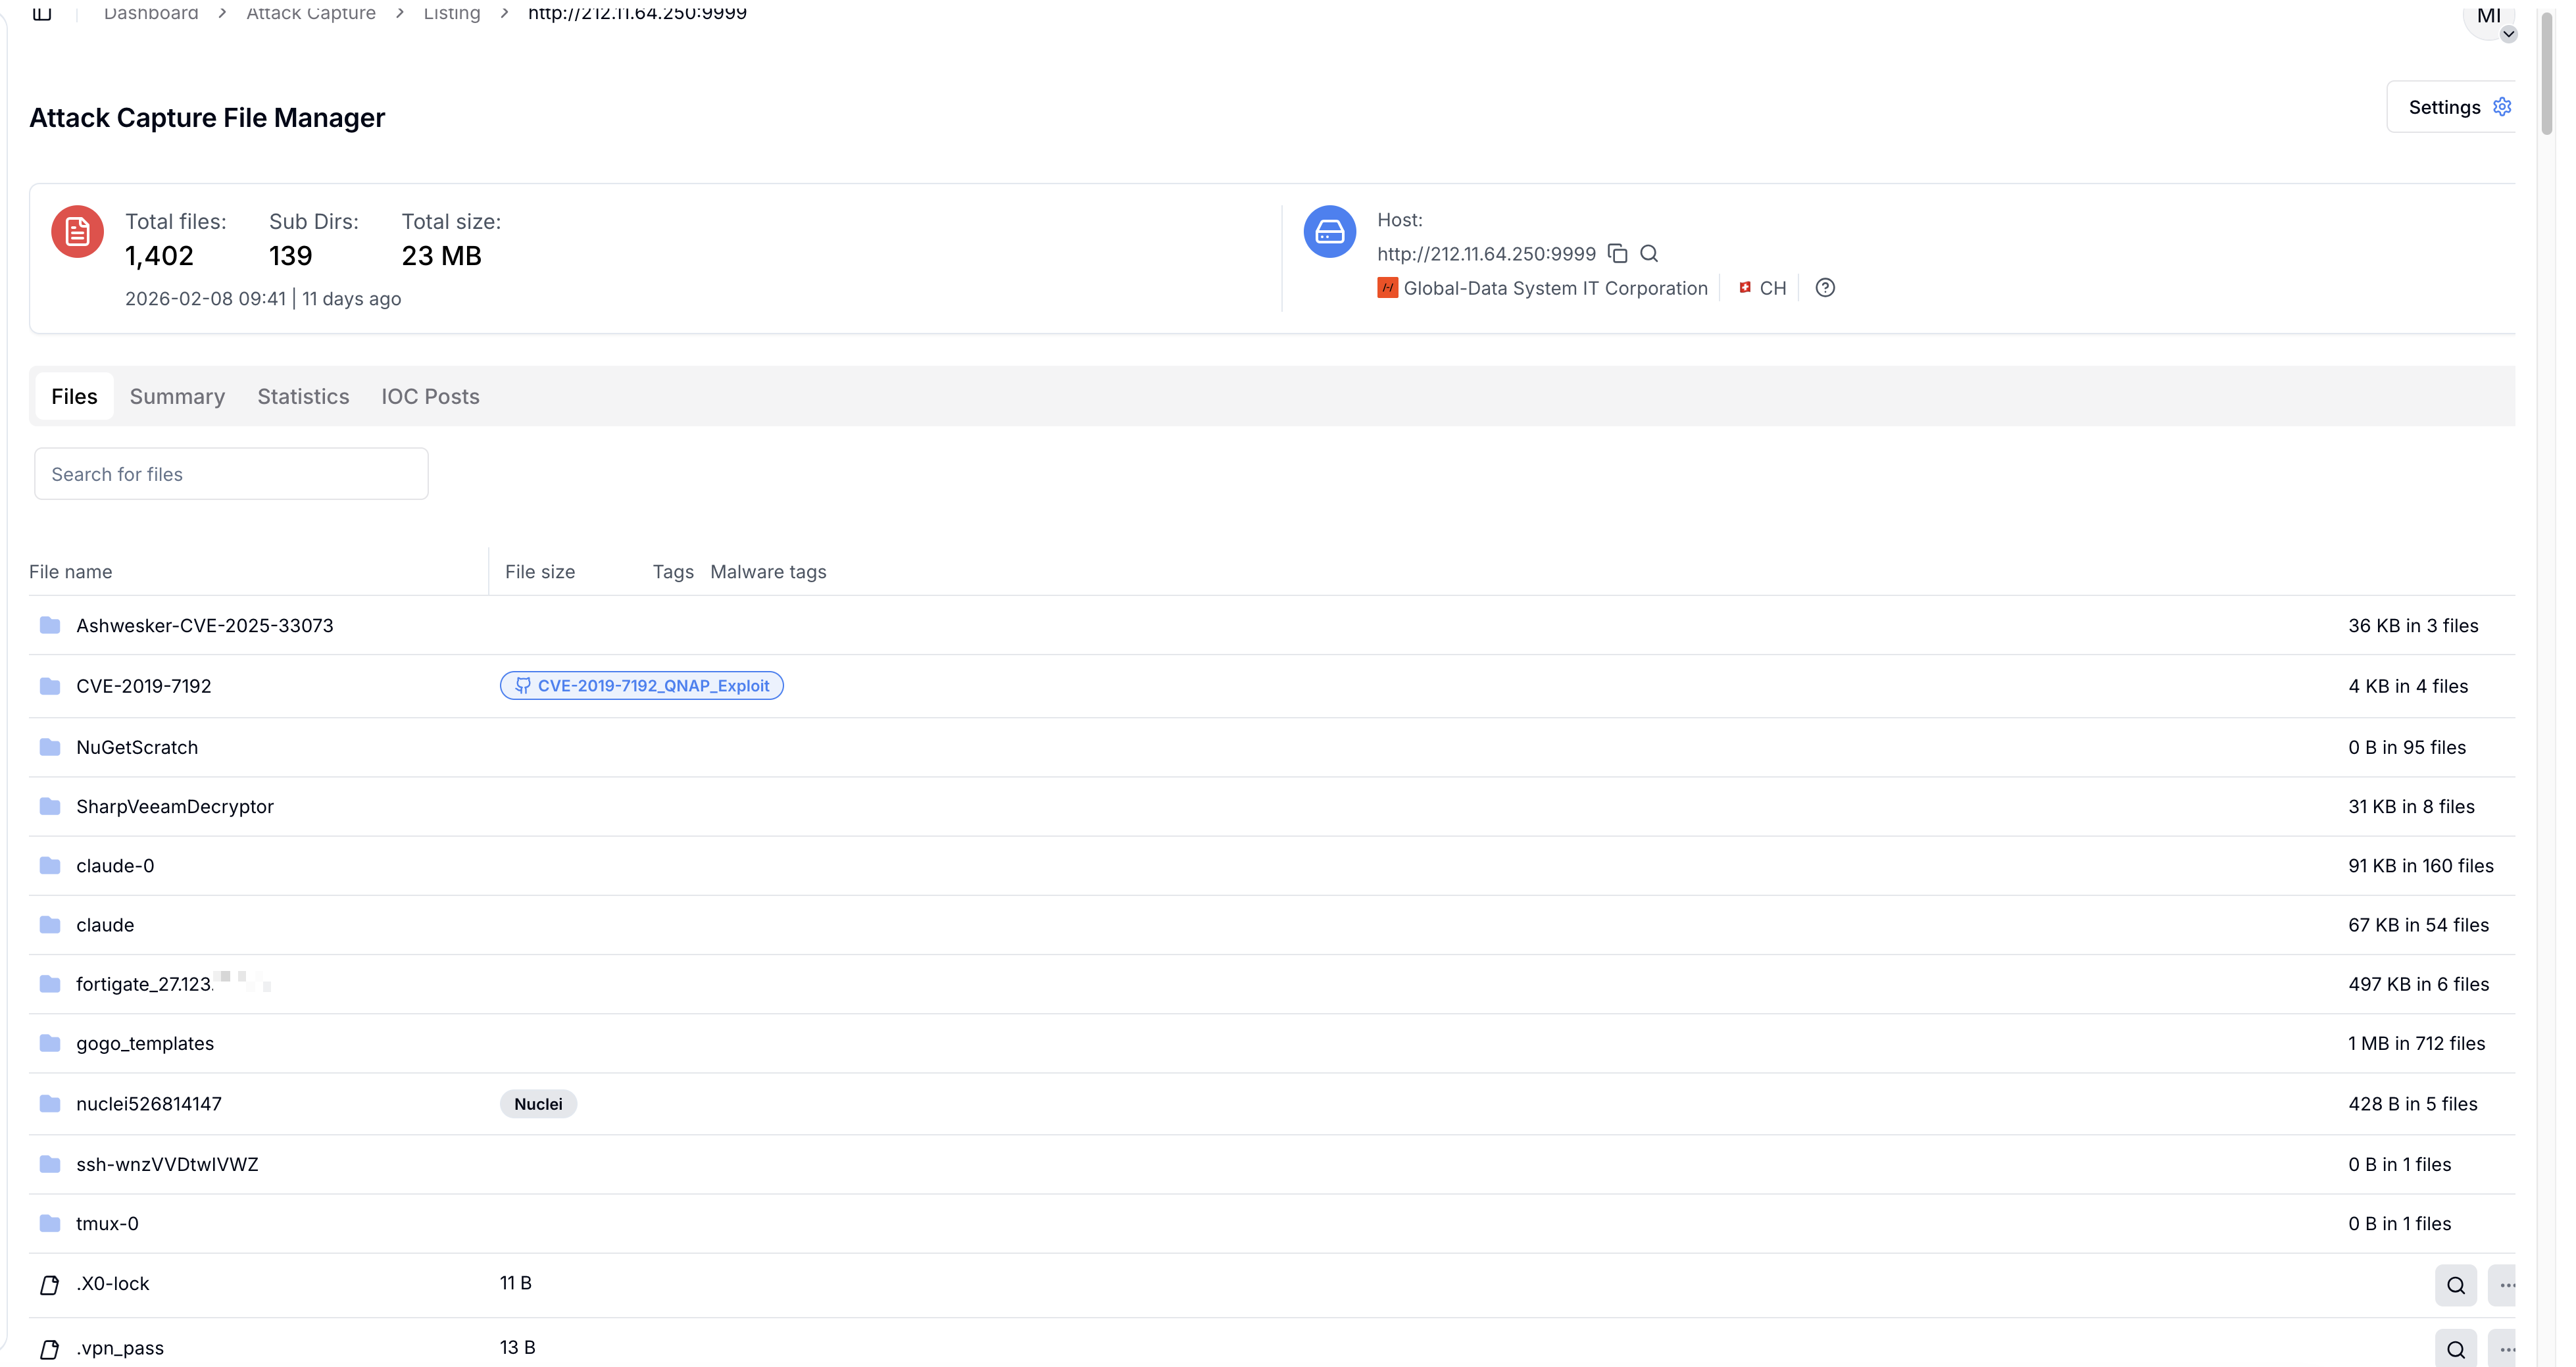The image size is (2576, 1367).
Task: Click the CVE-2019-7192_QNAP_Exploit tag link
Action: (x=642, y=686)
